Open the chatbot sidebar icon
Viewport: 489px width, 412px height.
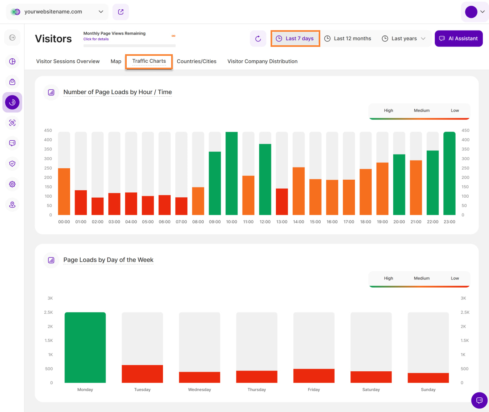(12, 143)
